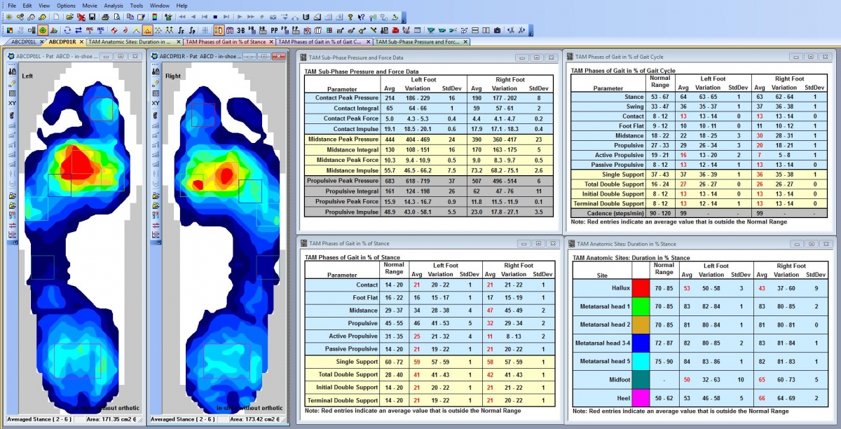Screen dimensions: 841x429
Task: Click the 3-B icon in the second toolbar
Action: pos(241,30)
